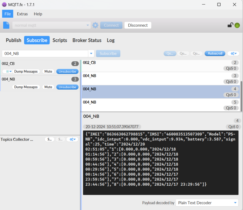Select received 002_CB message number 2

(161, 66)
